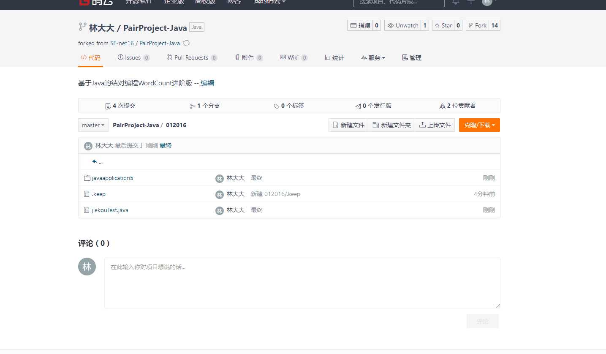This screenshot has width=606, height=354.
Task: Click Fork count 14
Action: point(495,25)
